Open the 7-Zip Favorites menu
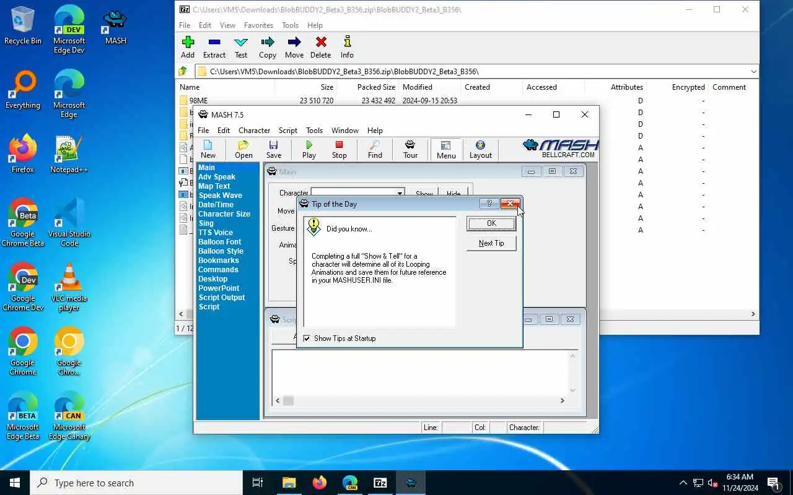 [x=258, y=25]
